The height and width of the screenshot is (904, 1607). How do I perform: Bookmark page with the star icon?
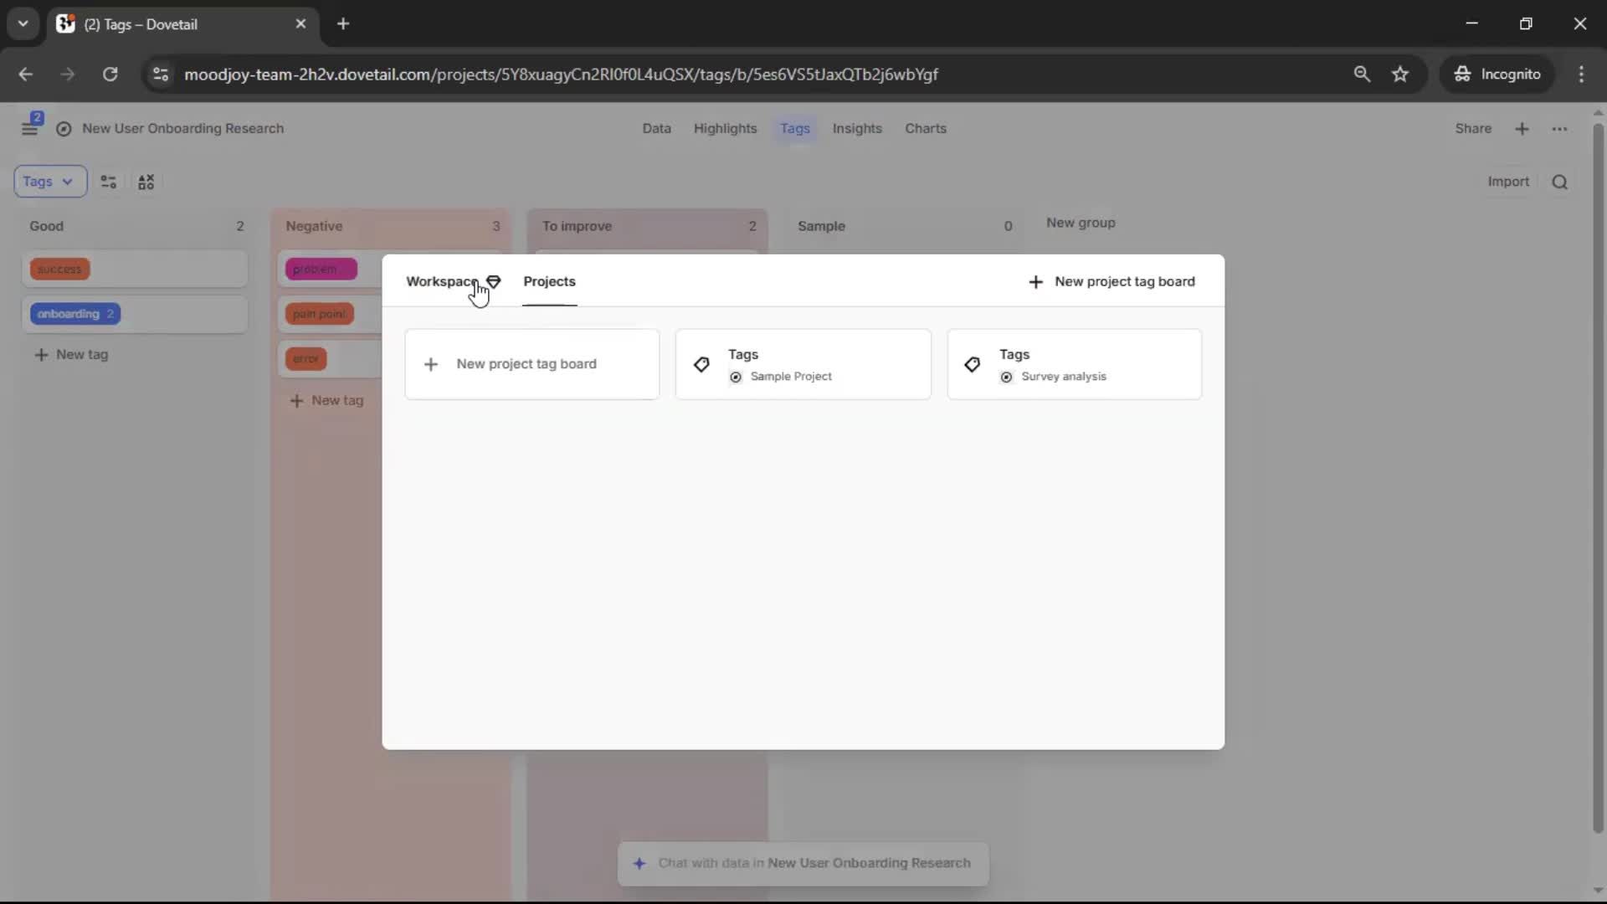tap(1400, 74)
